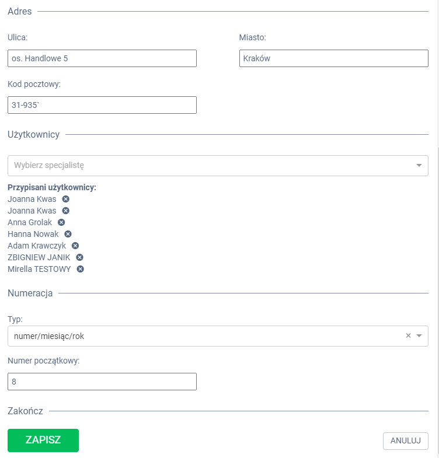439x458 pixels.
Task: Focus the Ulica street input field
Action: 102,58
